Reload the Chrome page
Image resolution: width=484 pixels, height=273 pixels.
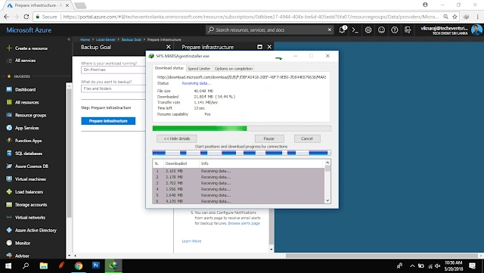26,17
